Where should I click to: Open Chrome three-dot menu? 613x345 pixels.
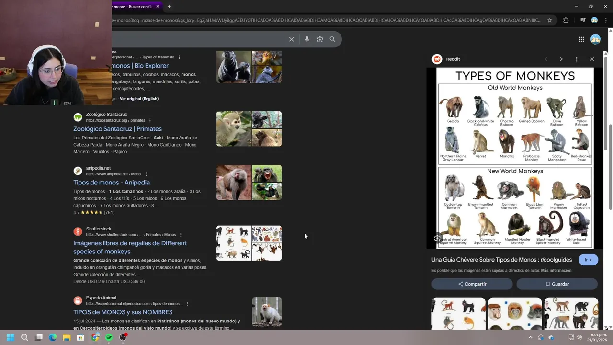coord(606,20)
